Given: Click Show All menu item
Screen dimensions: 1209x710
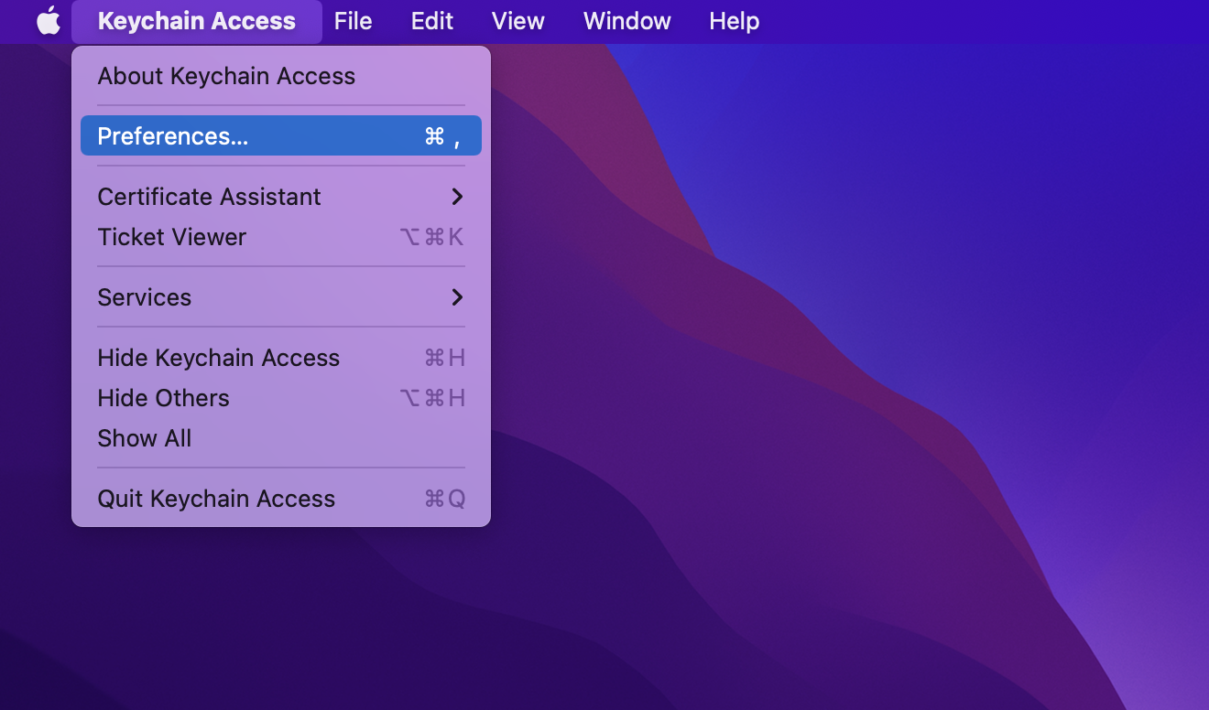Looking at the screenshot, I should click(x=281, y=438).
